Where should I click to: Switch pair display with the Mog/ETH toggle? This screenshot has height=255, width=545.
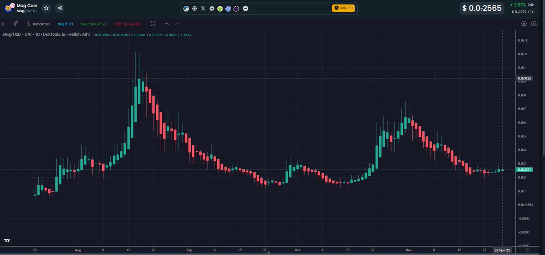tap(65, 24)
